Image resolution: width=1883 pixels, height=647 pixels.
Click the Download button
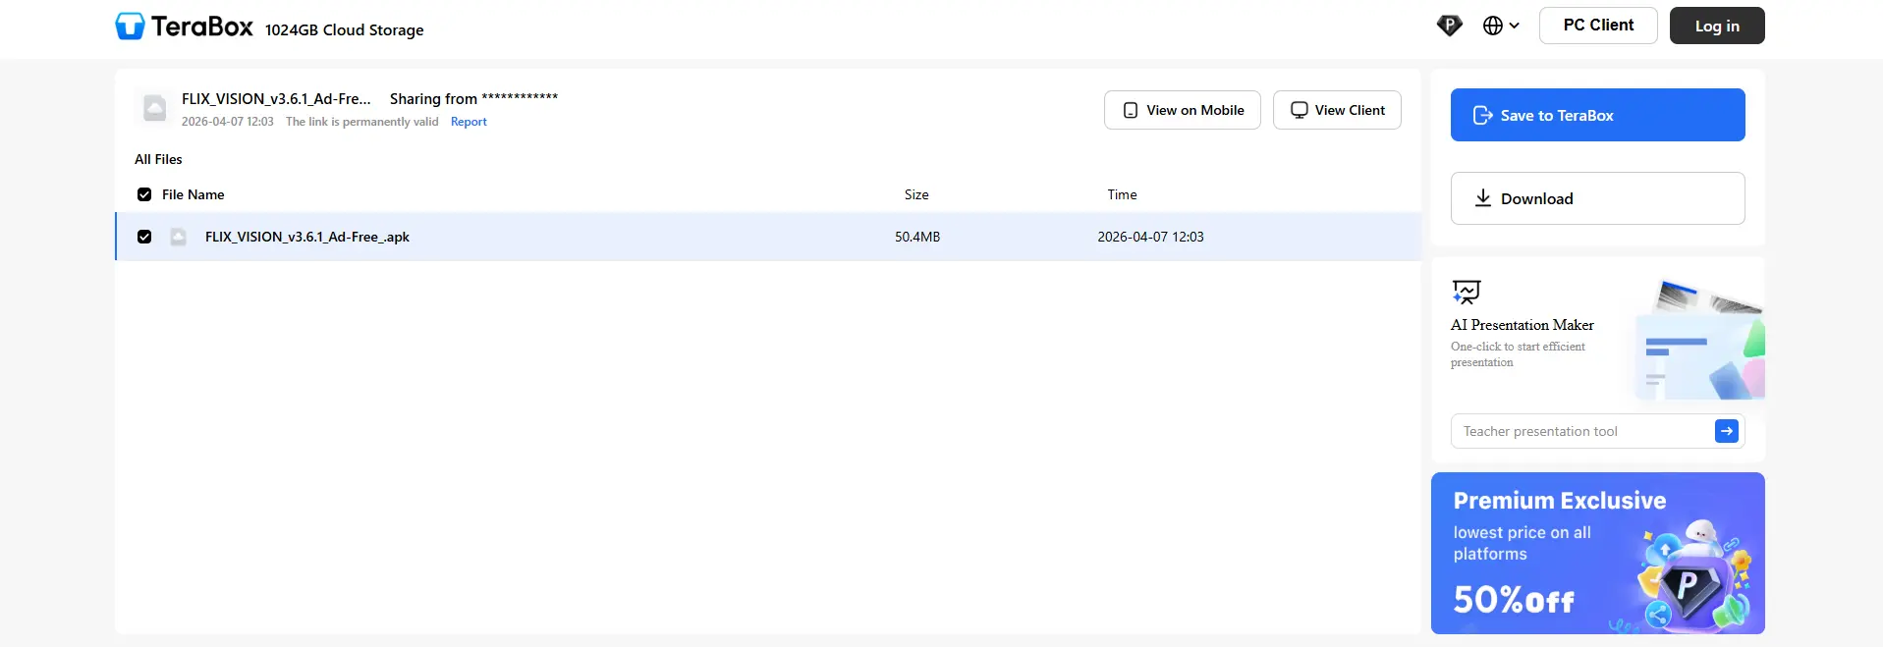pyautogui.click(x=1598, y=198)
